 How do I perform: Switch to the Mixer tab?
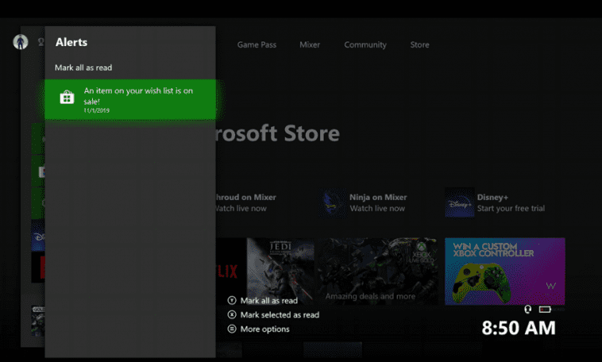pos(310,44)
